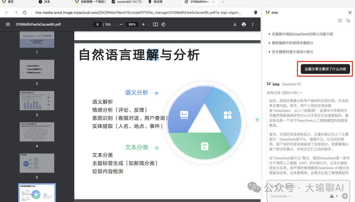Send the message with the paper plane icon

(344, 196)
